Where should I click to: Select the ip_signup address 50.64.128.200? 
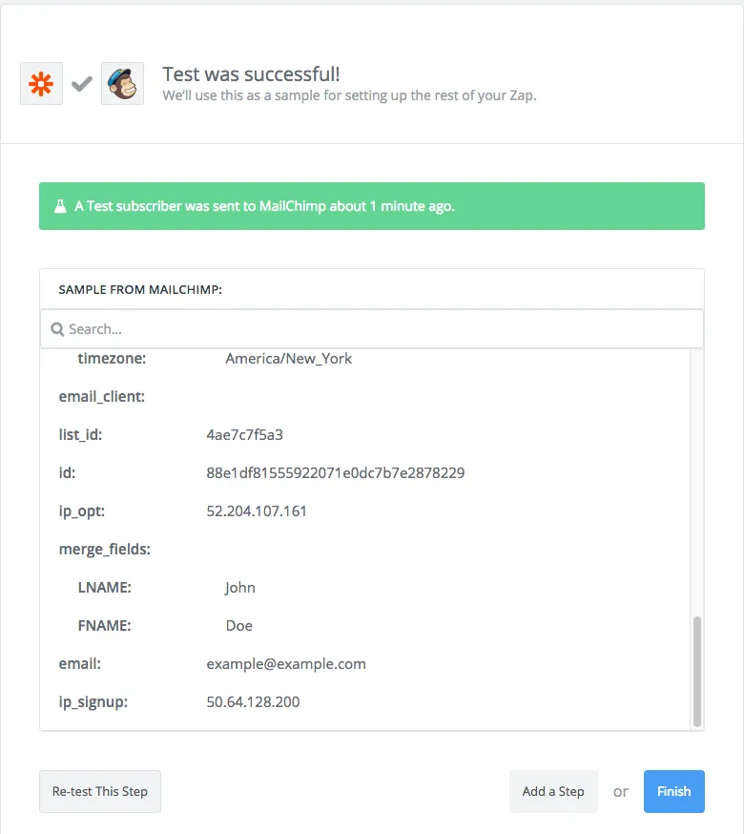(x=253, y=702)
